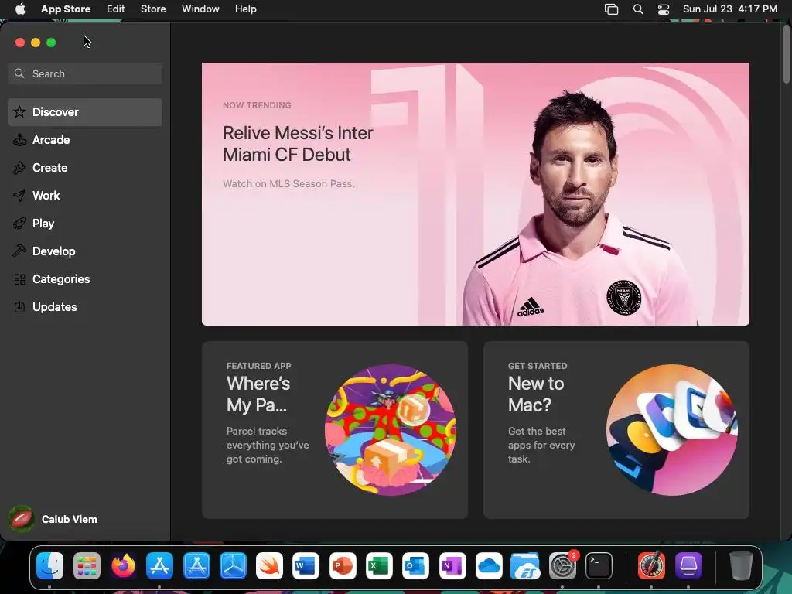Open the New to Mac? get started card
Screen dimensions: 792x594
(616, 430)
